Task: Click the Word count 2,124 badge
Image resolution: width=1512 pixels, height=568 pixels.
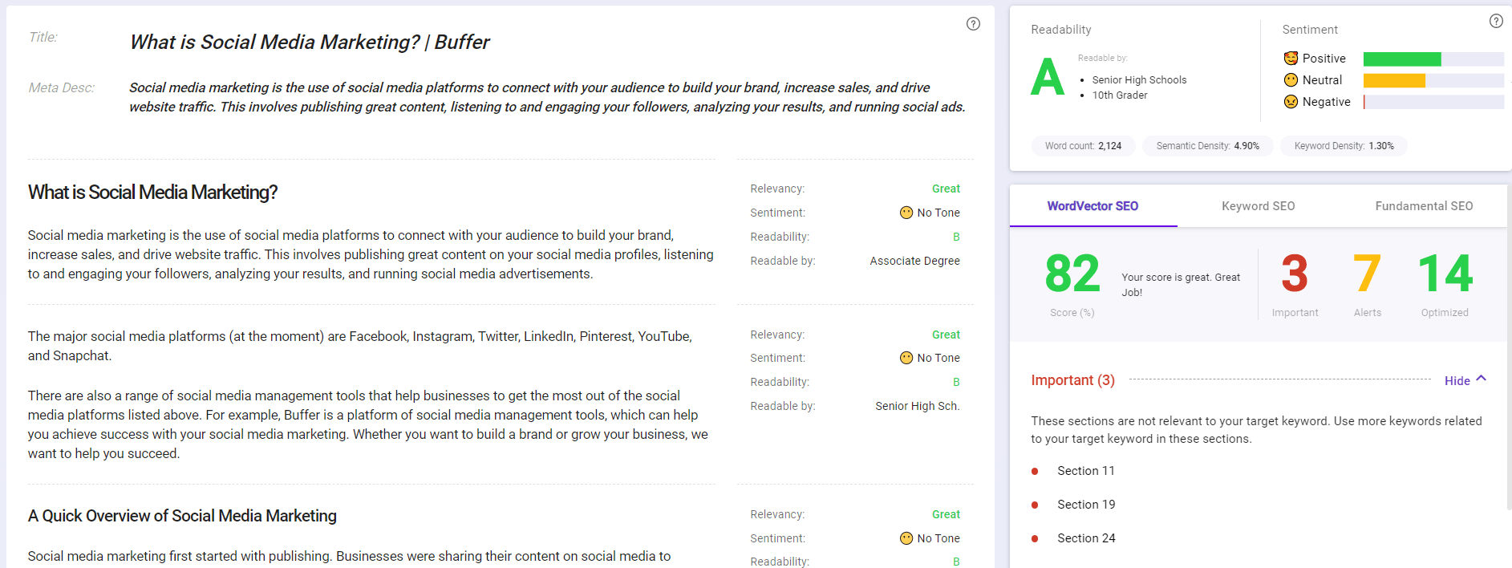Action: point(1083,146)
